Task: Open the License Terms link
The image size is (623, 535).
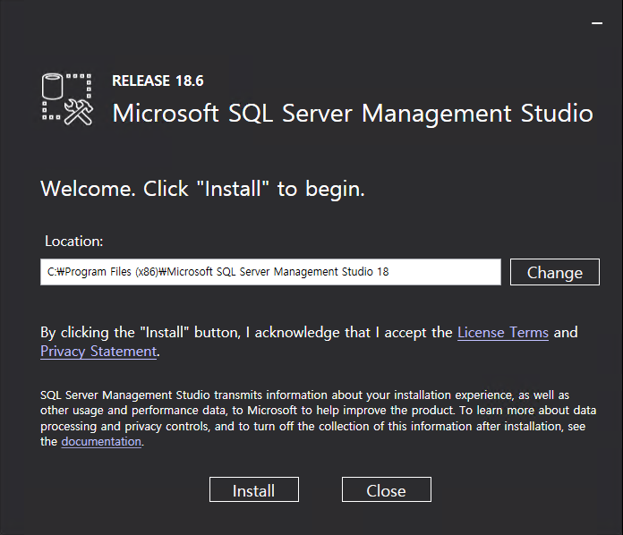Action: [x=502, y=333]
